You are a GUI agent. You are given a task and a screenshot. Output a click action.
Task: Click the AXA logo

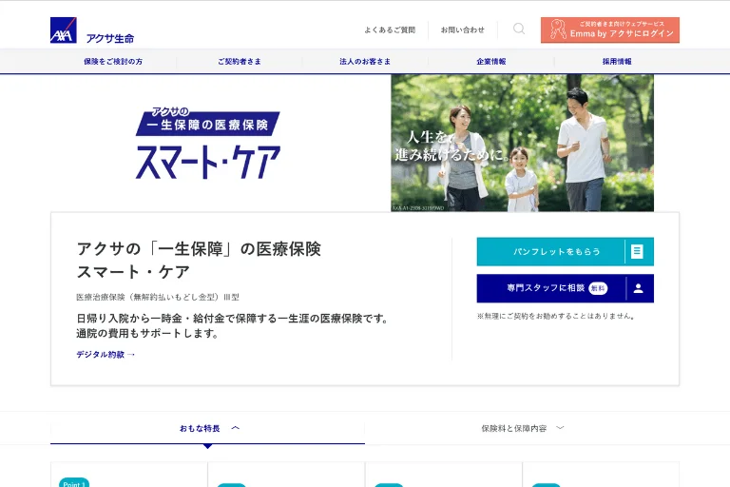(64, 30)
